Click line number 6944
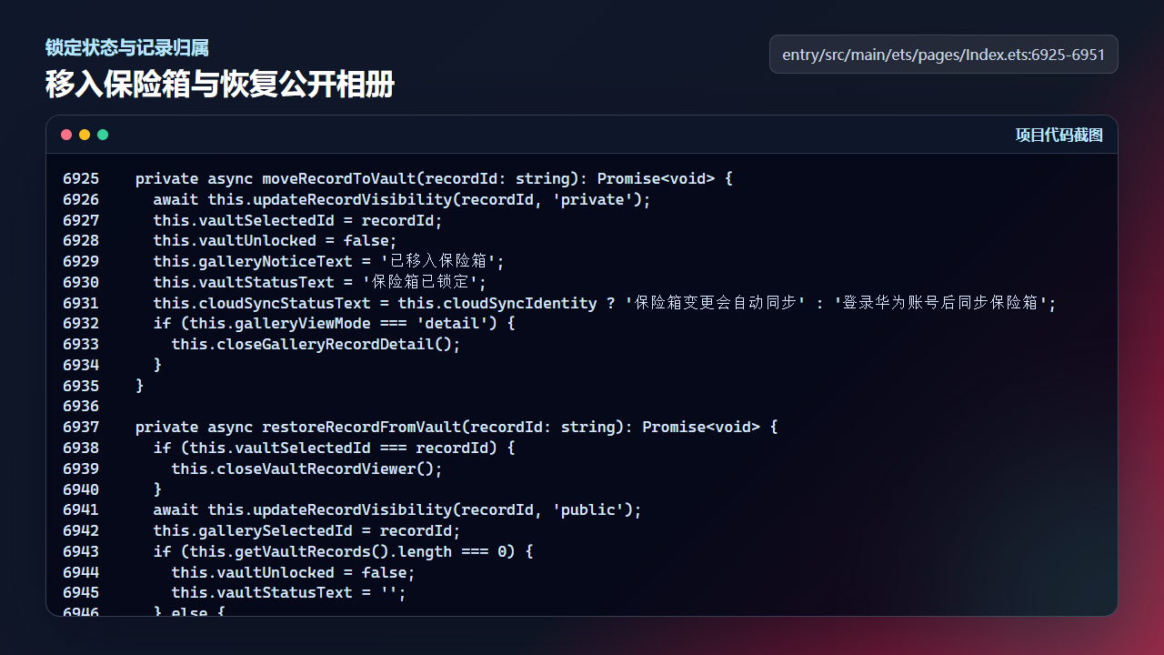Screen dimensions: 1164x655 pyautogui.click(x=81, y=572)
